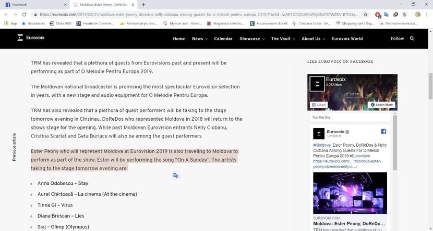Open Eurovoix World menu item
Image resolution: width=433 pixels, height=231 pixels.
tap(347, 39)
